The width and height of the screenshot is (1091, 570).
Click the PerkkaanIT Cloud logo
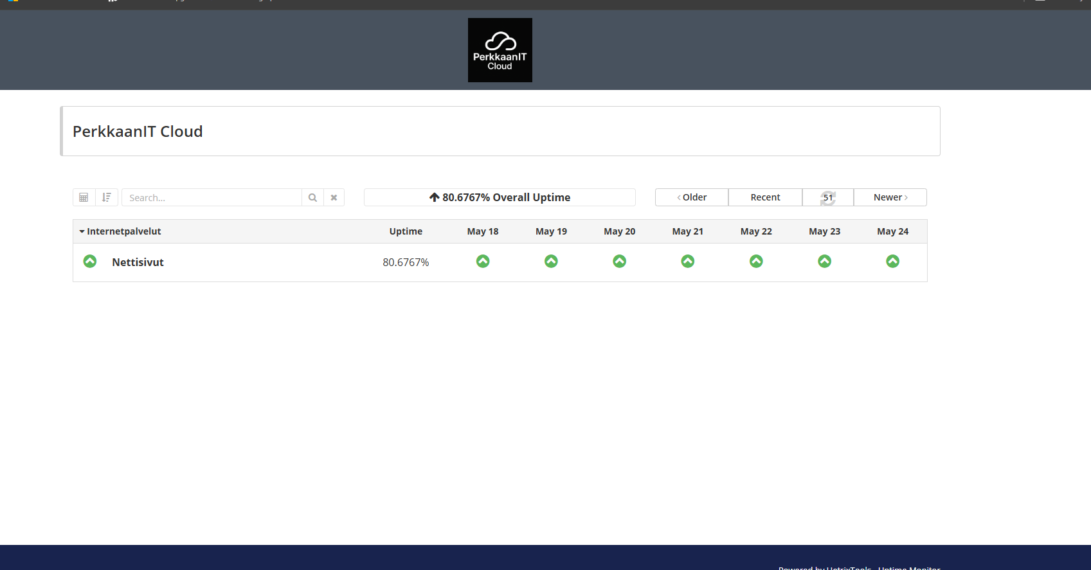coord(500,50)
